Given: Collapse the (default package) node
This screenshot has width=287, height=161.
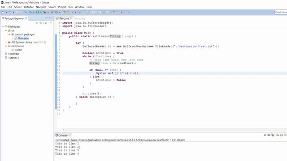Looking at the screenshot, I should coord(9,34).
